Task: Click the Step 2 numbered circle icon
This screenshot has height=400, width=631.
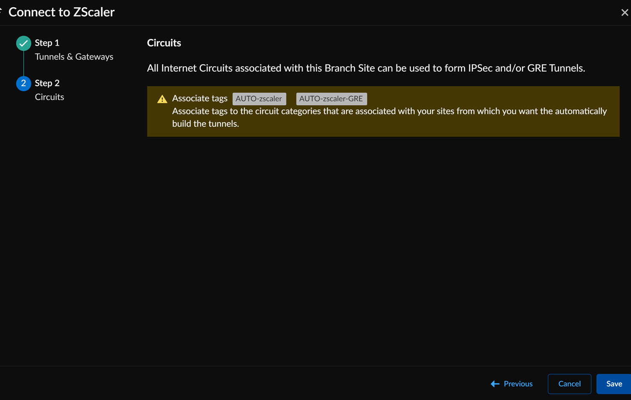Action: pyautogui.click(x=23, y=83)
